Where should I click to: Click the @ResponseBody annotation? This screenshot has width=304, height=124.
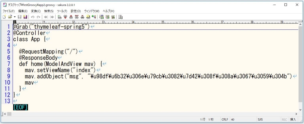[x=38, y=58]
